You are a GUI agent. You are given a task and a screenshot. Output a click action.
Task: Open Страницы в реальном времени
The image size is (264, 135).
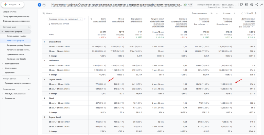[16, 21]
